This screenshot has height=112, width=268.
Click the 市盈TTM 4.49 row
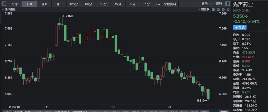pos(242,70)
